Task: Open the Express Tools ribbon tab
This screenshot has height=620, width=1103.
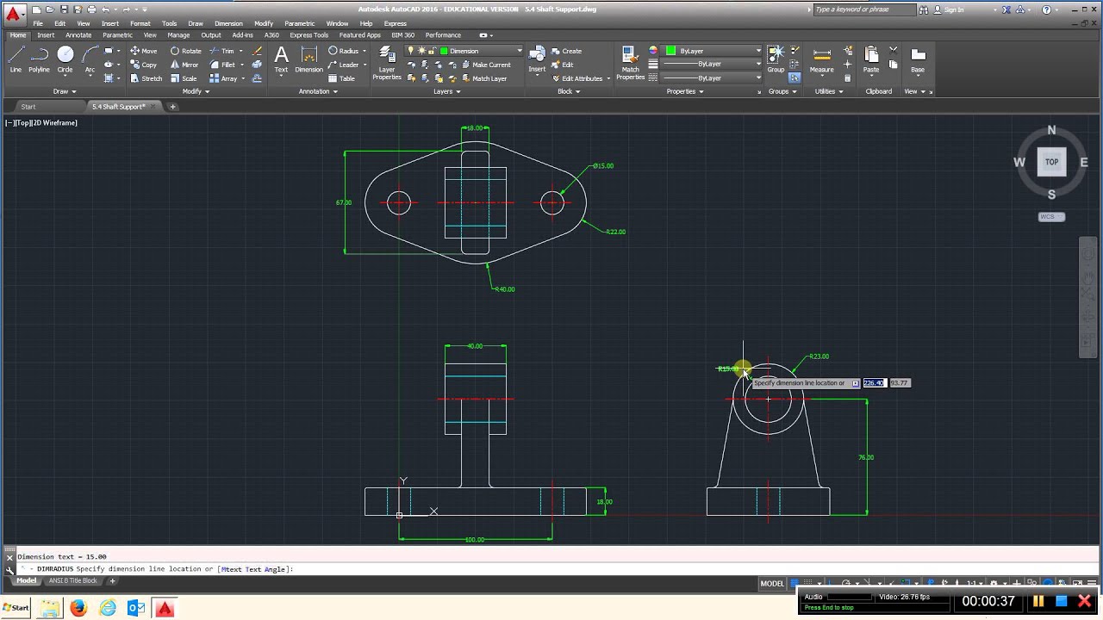Action: point(308,35)
